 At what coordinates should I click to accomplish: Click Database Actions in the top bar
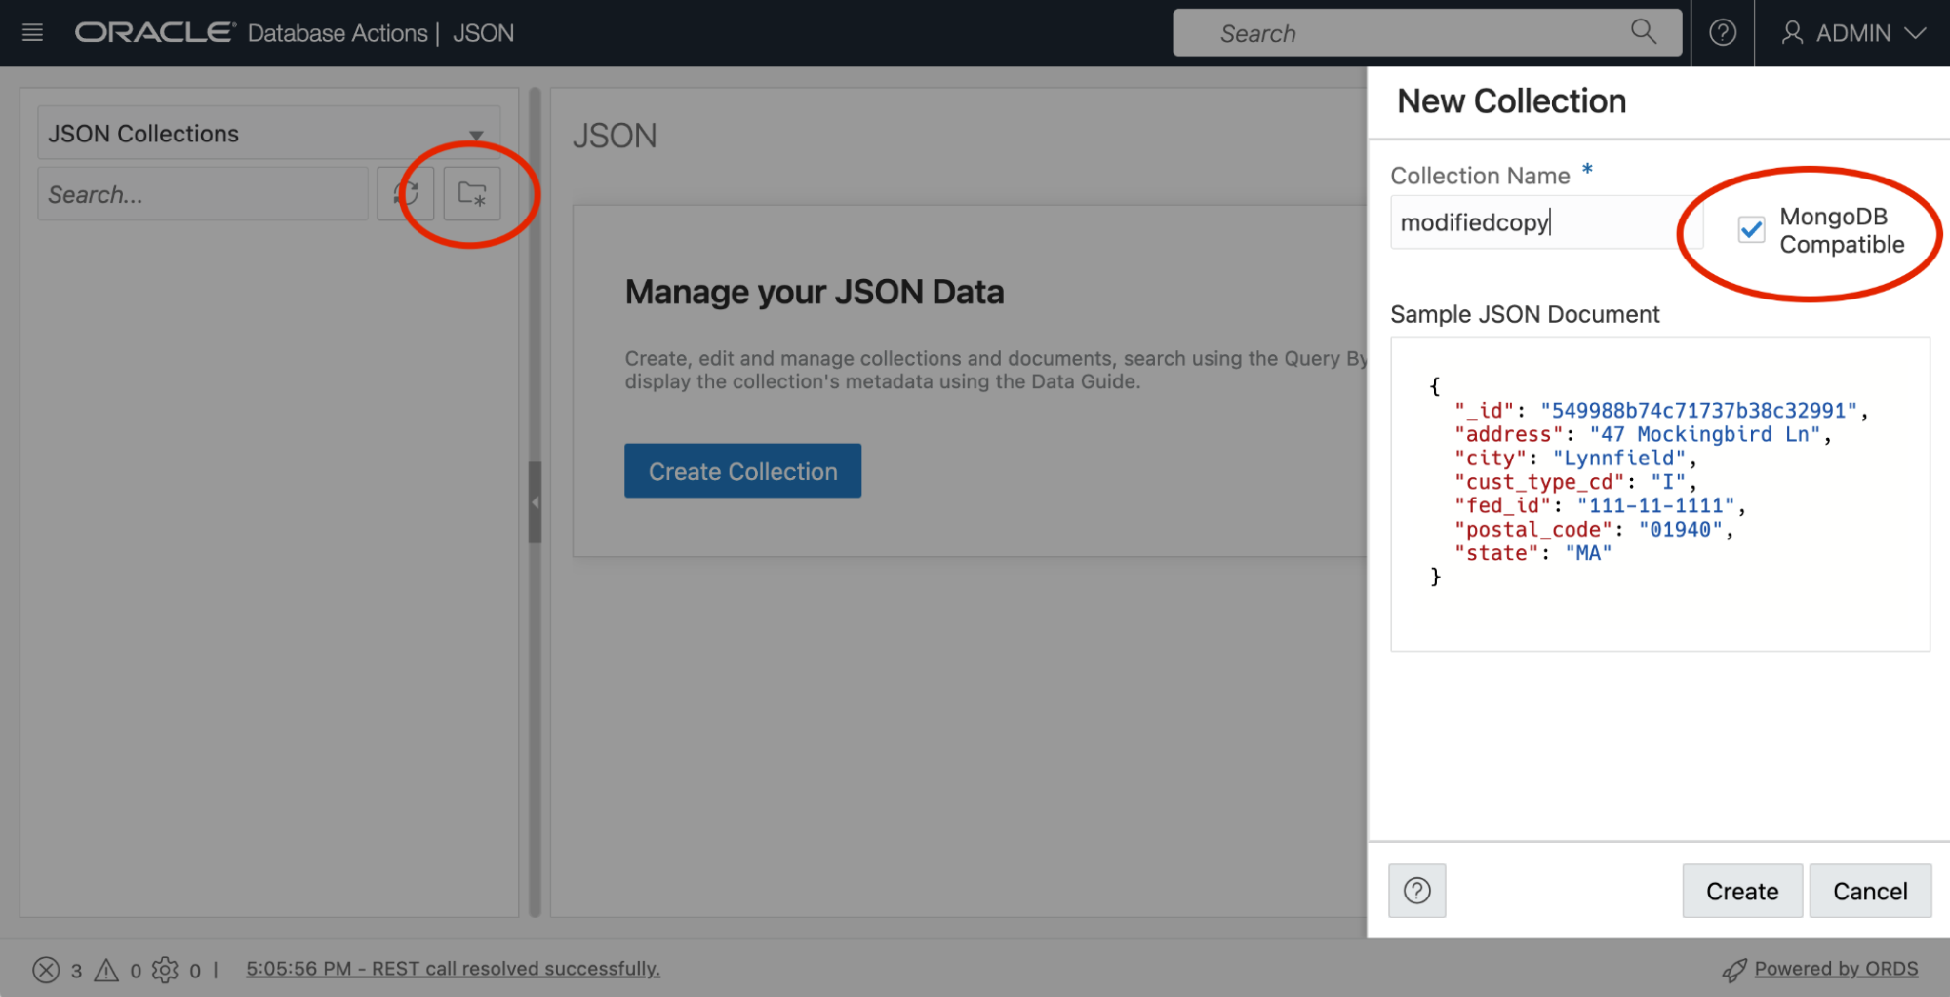tap(337, 32)
